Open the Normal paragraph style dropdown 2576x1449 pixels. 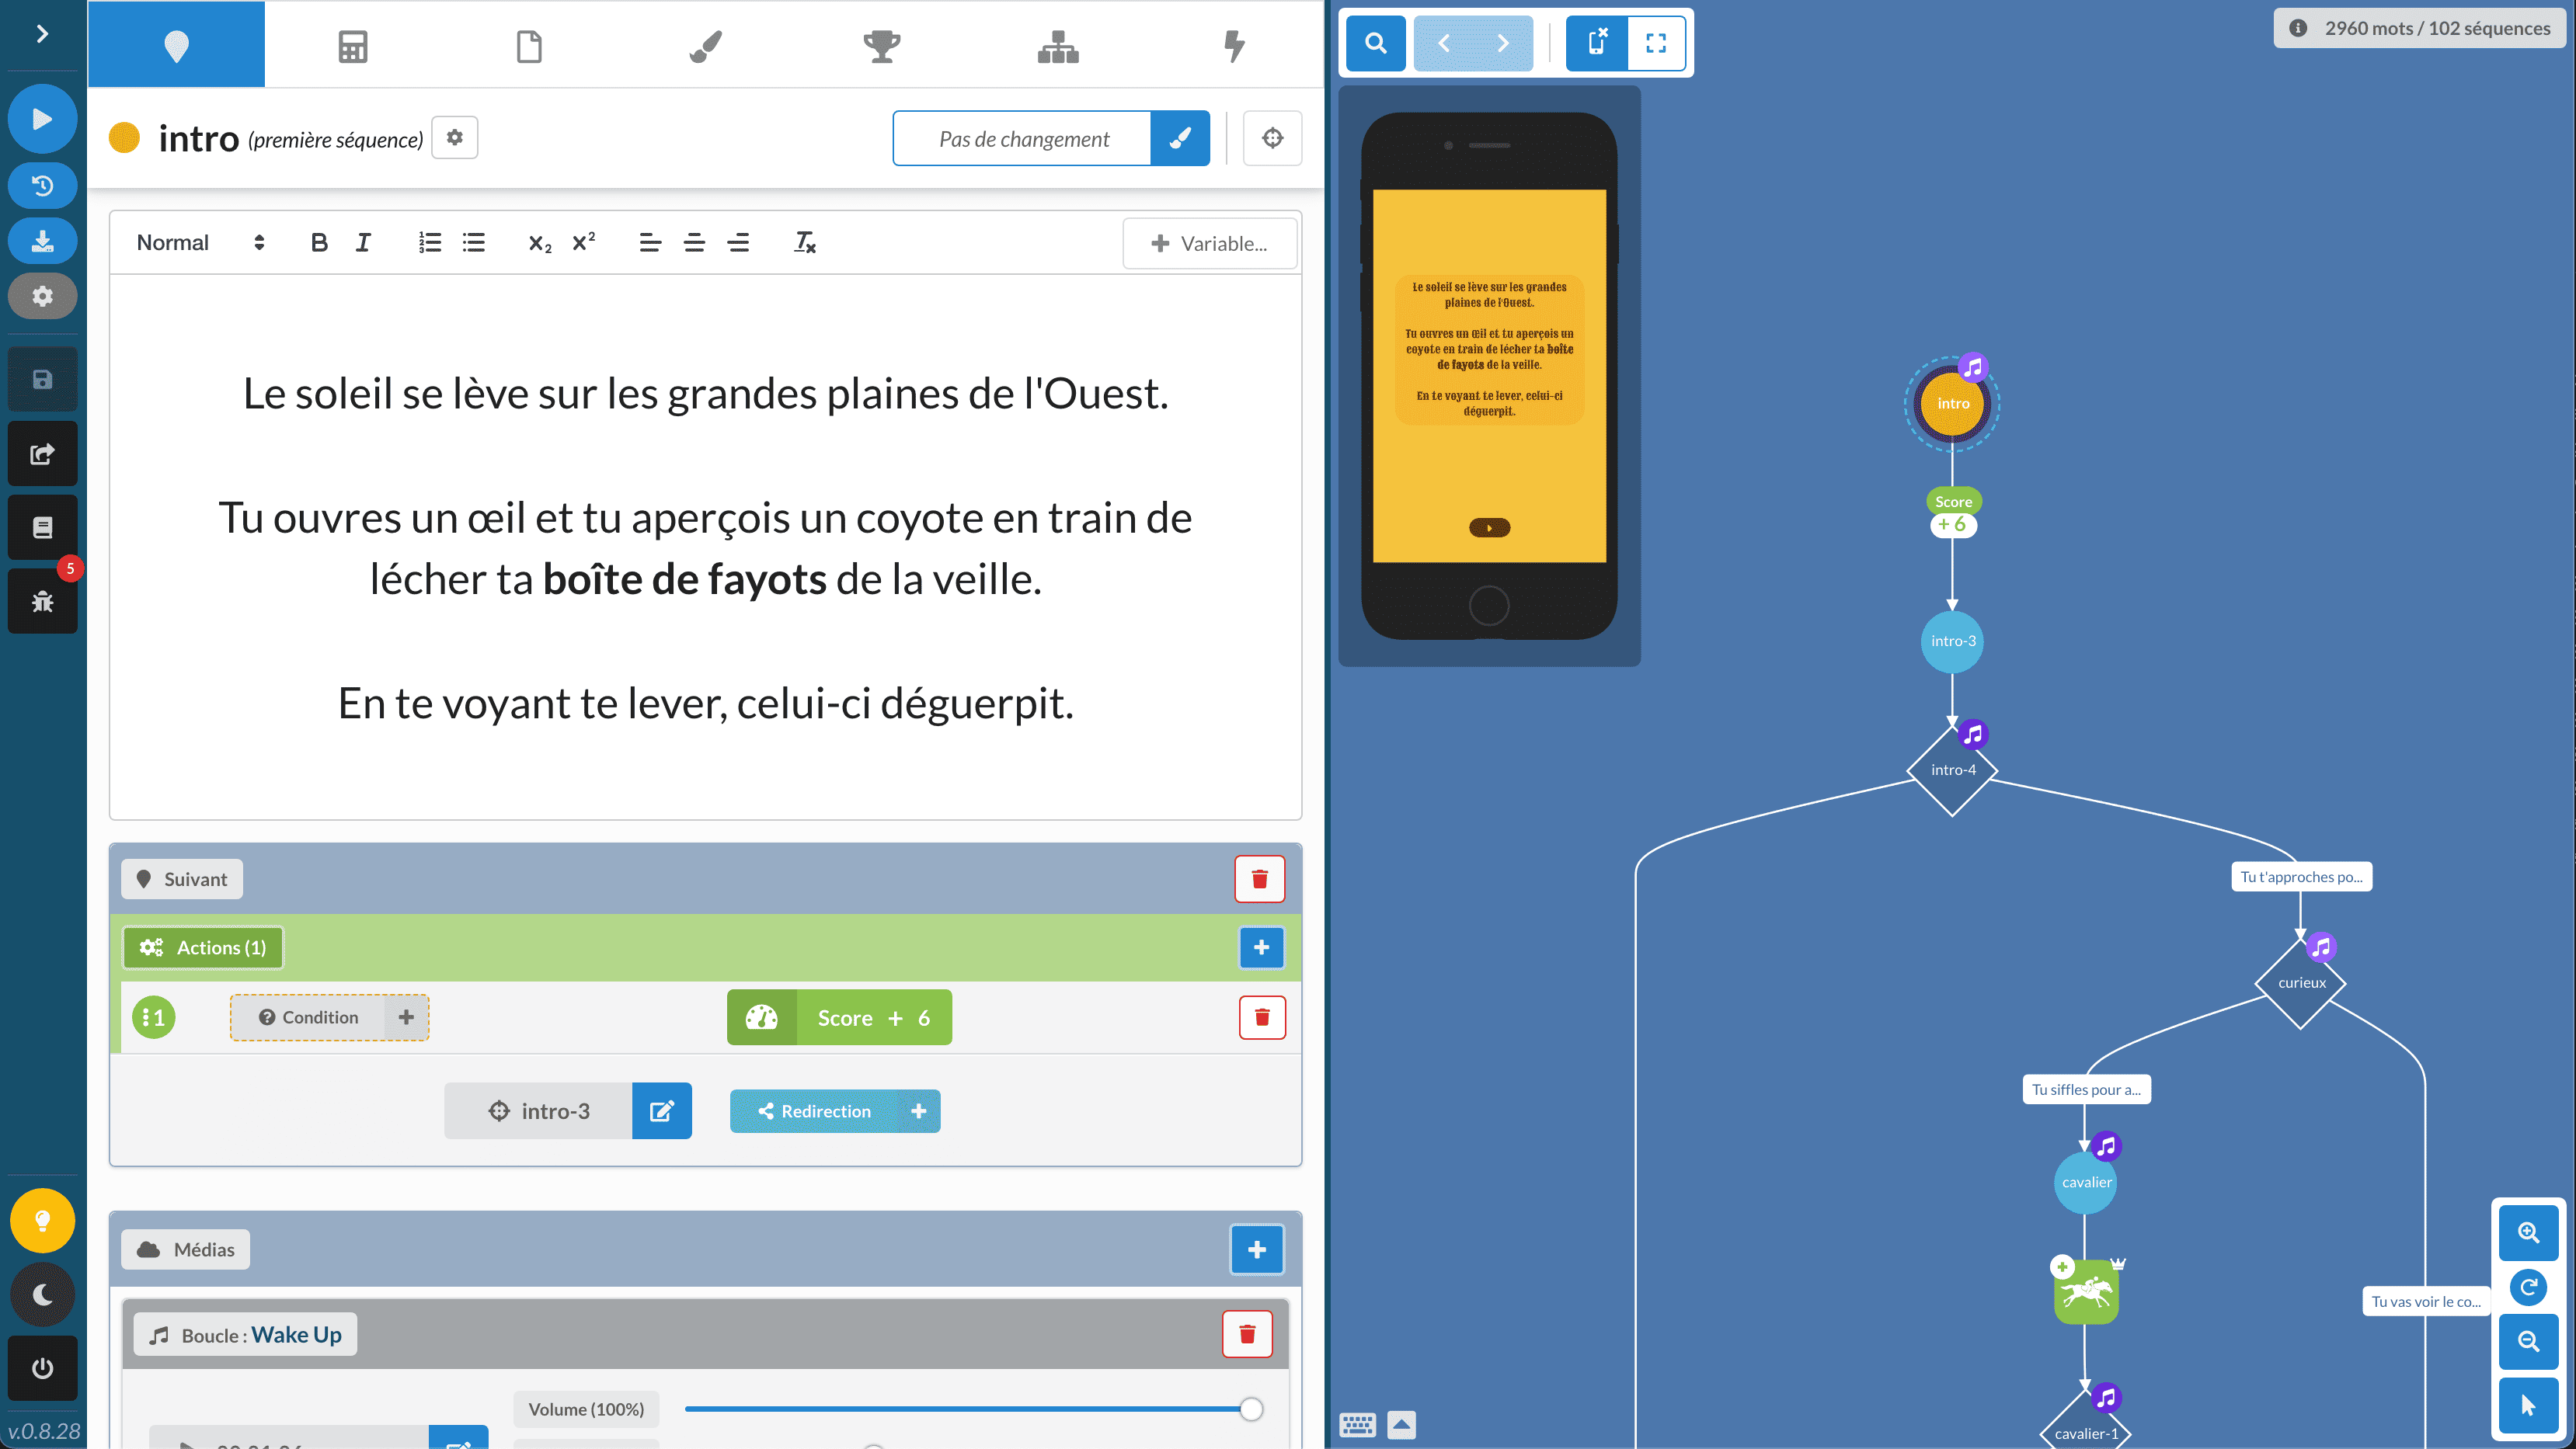[x=200, y=243]
